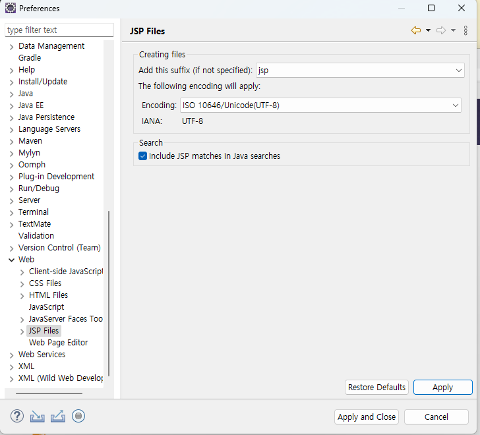Open the Encoding dropdown

point(320,105)
